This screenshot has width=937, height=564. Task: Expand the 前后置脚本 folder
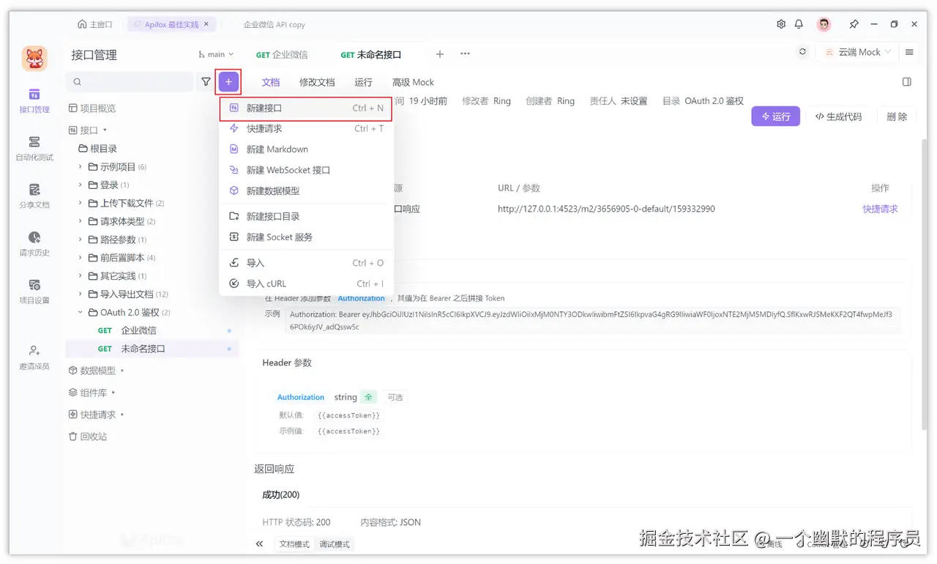pos(81,258)
